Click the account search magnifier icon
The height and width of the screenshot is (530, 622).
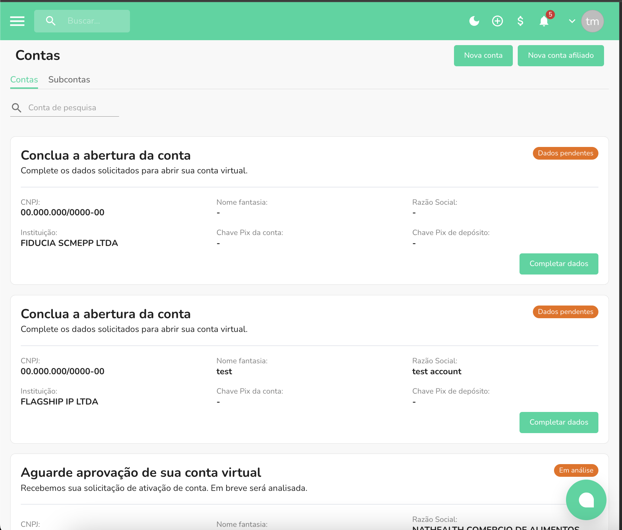(x=17, y=108)
